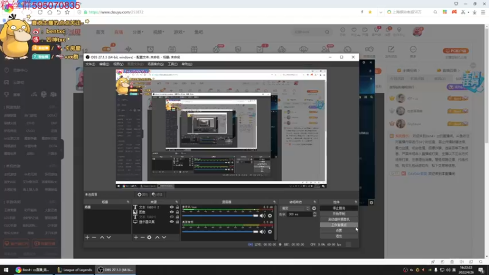Screen dimensions: 489x275
Task: Open 滤镜 button above Sources panel
Action: pos(157,194)
